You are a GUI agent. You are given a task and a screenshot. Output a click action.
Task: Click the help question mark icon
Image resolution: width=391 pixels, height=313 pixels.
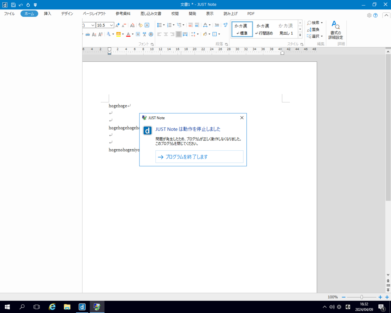(375, 15)
